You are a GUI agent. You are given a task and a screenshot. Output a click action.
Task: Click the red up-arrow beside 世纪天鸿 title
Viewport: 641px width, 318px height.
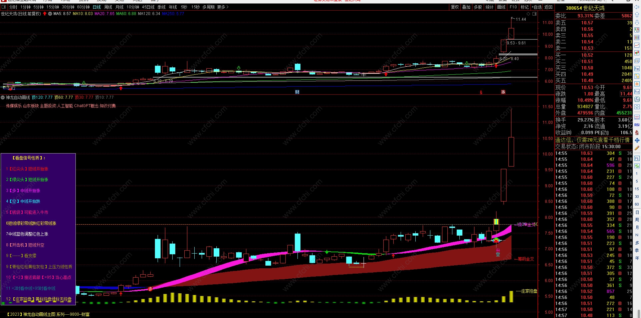tap(45, 14)
